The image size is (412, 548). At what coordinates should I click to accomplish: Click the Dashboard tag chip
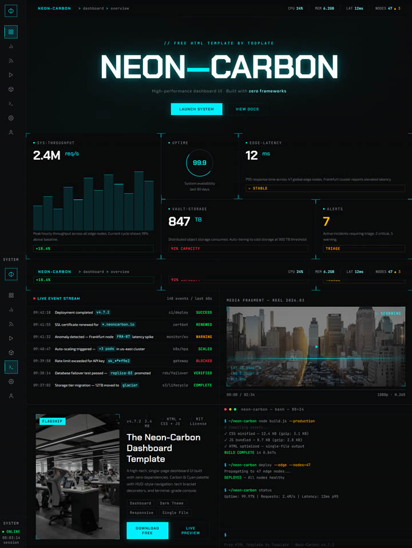[140, 503]
